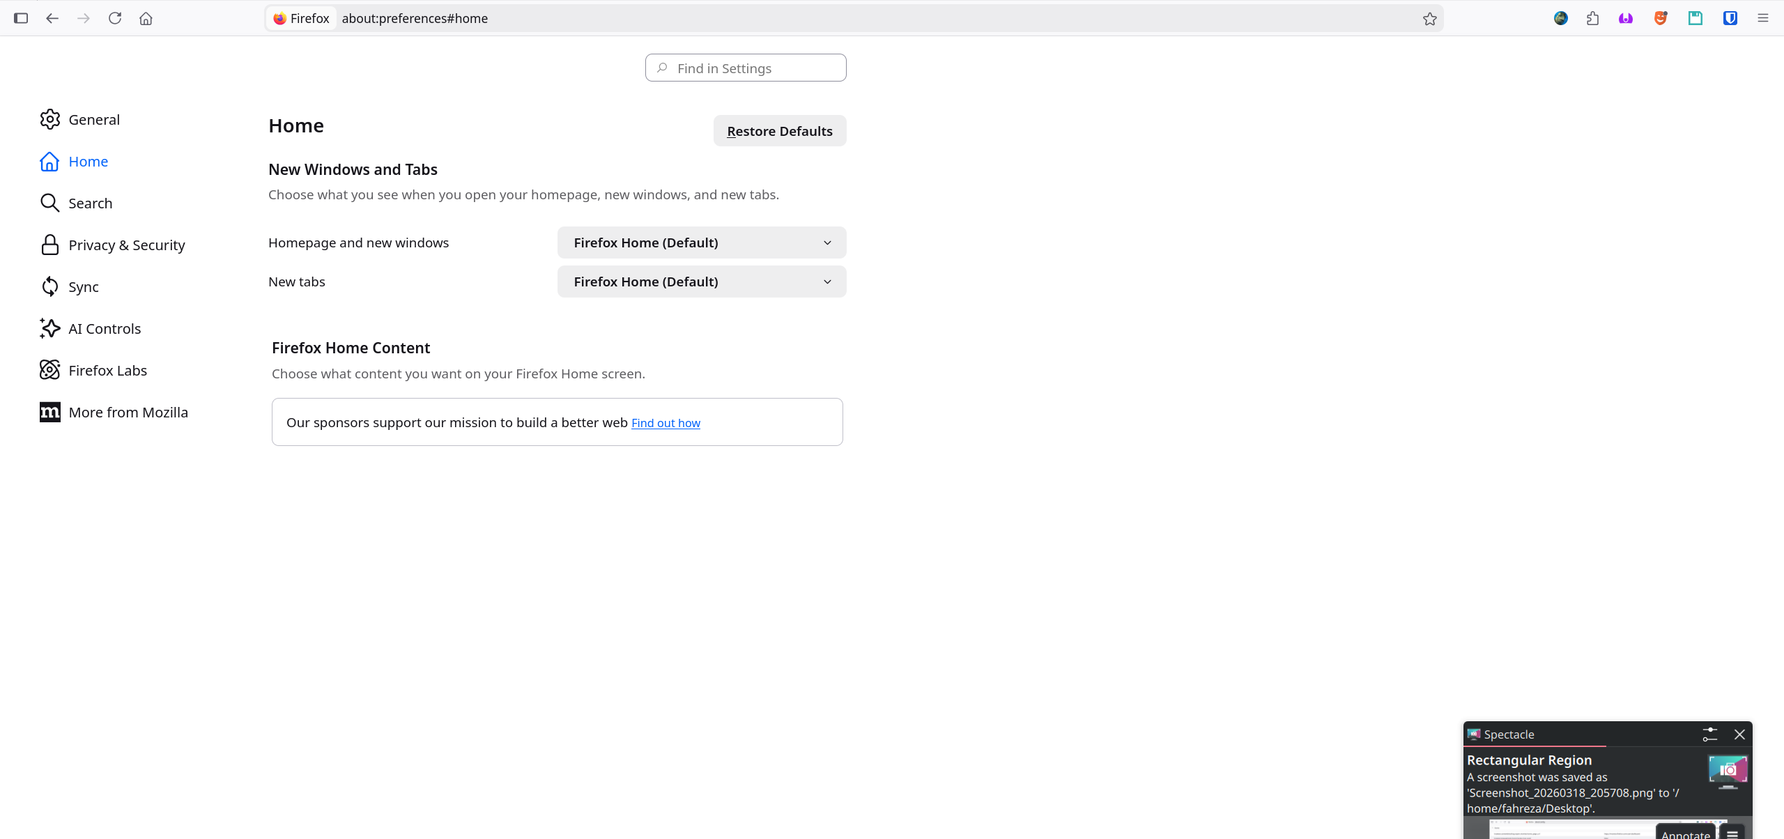Image resolution: width=1784 pixels, height=839 pixels.
Task: Toggle the sidebar panel icon
Action: click(x=21, y=19)
